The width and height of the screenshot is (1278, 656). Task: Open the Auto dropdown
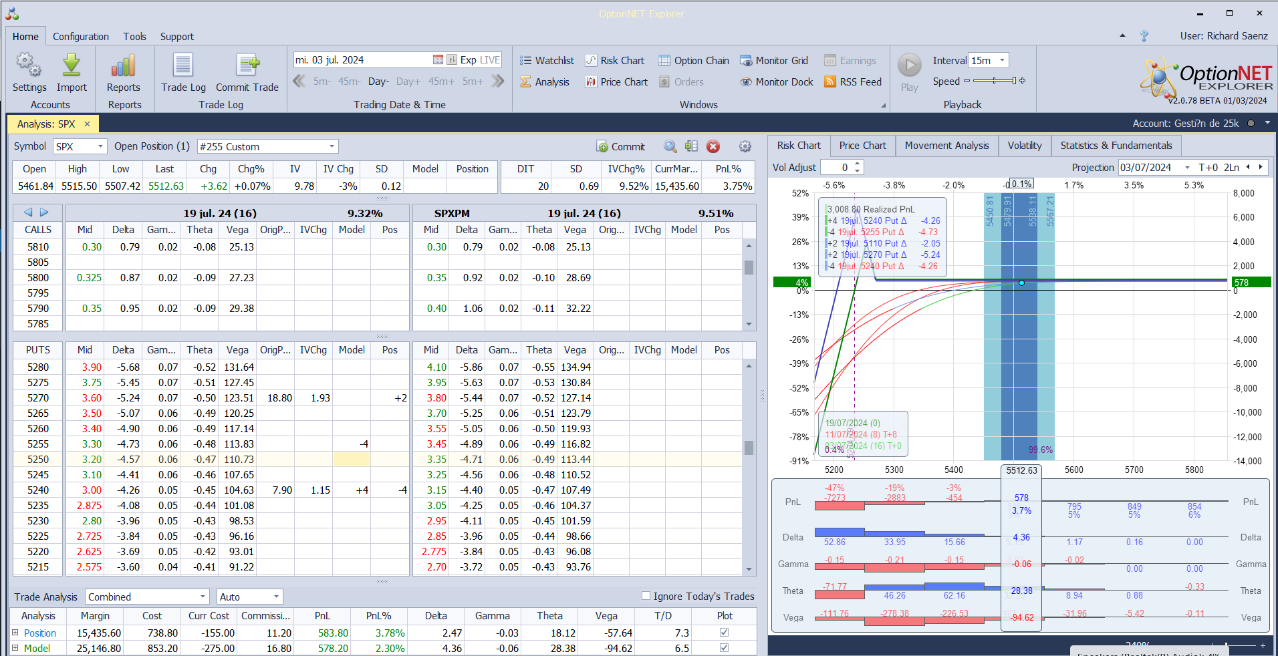pos(276,597)
